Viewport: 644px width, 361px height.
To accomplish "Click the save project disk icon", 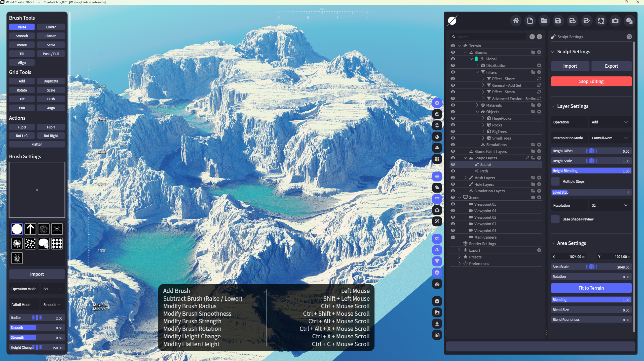I will 558,21.
